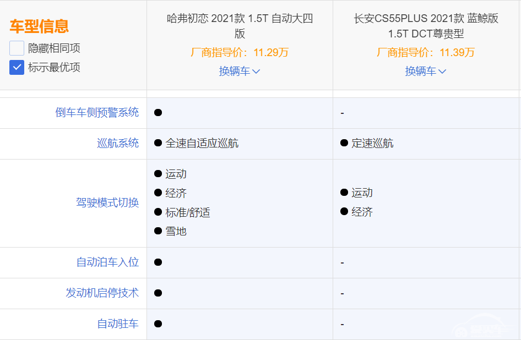The height and width of the screenshot is (340, 521).
Task: Open 换辆车 dropdown under 哈弗初恋
Action: 239,71
